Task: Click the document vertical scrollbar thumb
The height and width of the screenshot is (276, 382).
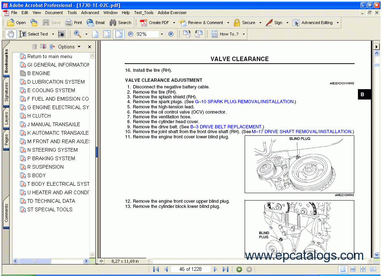Action: [377, 65]
